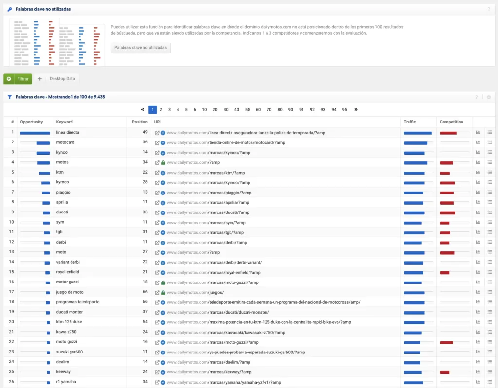Jump to first page with double left arrow
The width and height of the screenshot is (498, 388).
click(x=142, y=109)
